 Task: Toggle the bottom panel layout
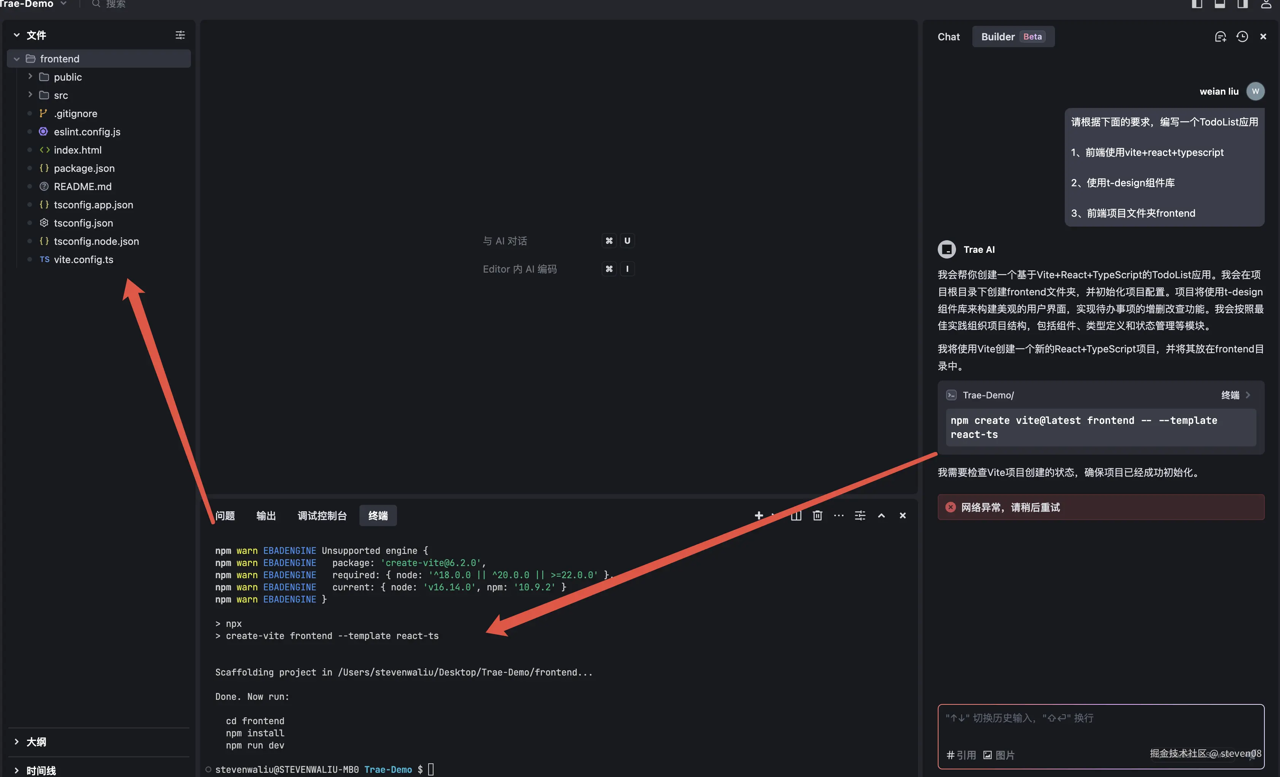[x=1220, y=4]
